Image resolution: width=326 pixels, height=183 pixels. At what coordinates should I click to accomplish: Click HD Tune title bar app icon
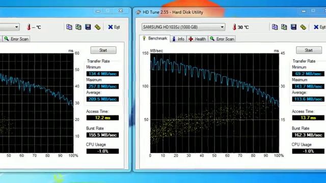[138, 12]
